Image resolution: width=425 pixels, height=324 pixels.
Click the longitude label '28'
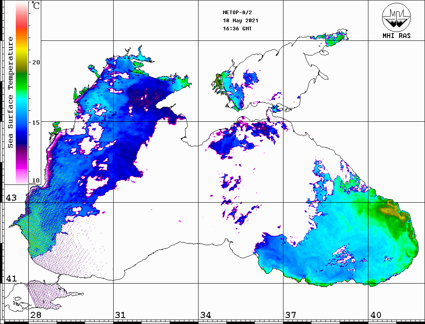[36, 315]
